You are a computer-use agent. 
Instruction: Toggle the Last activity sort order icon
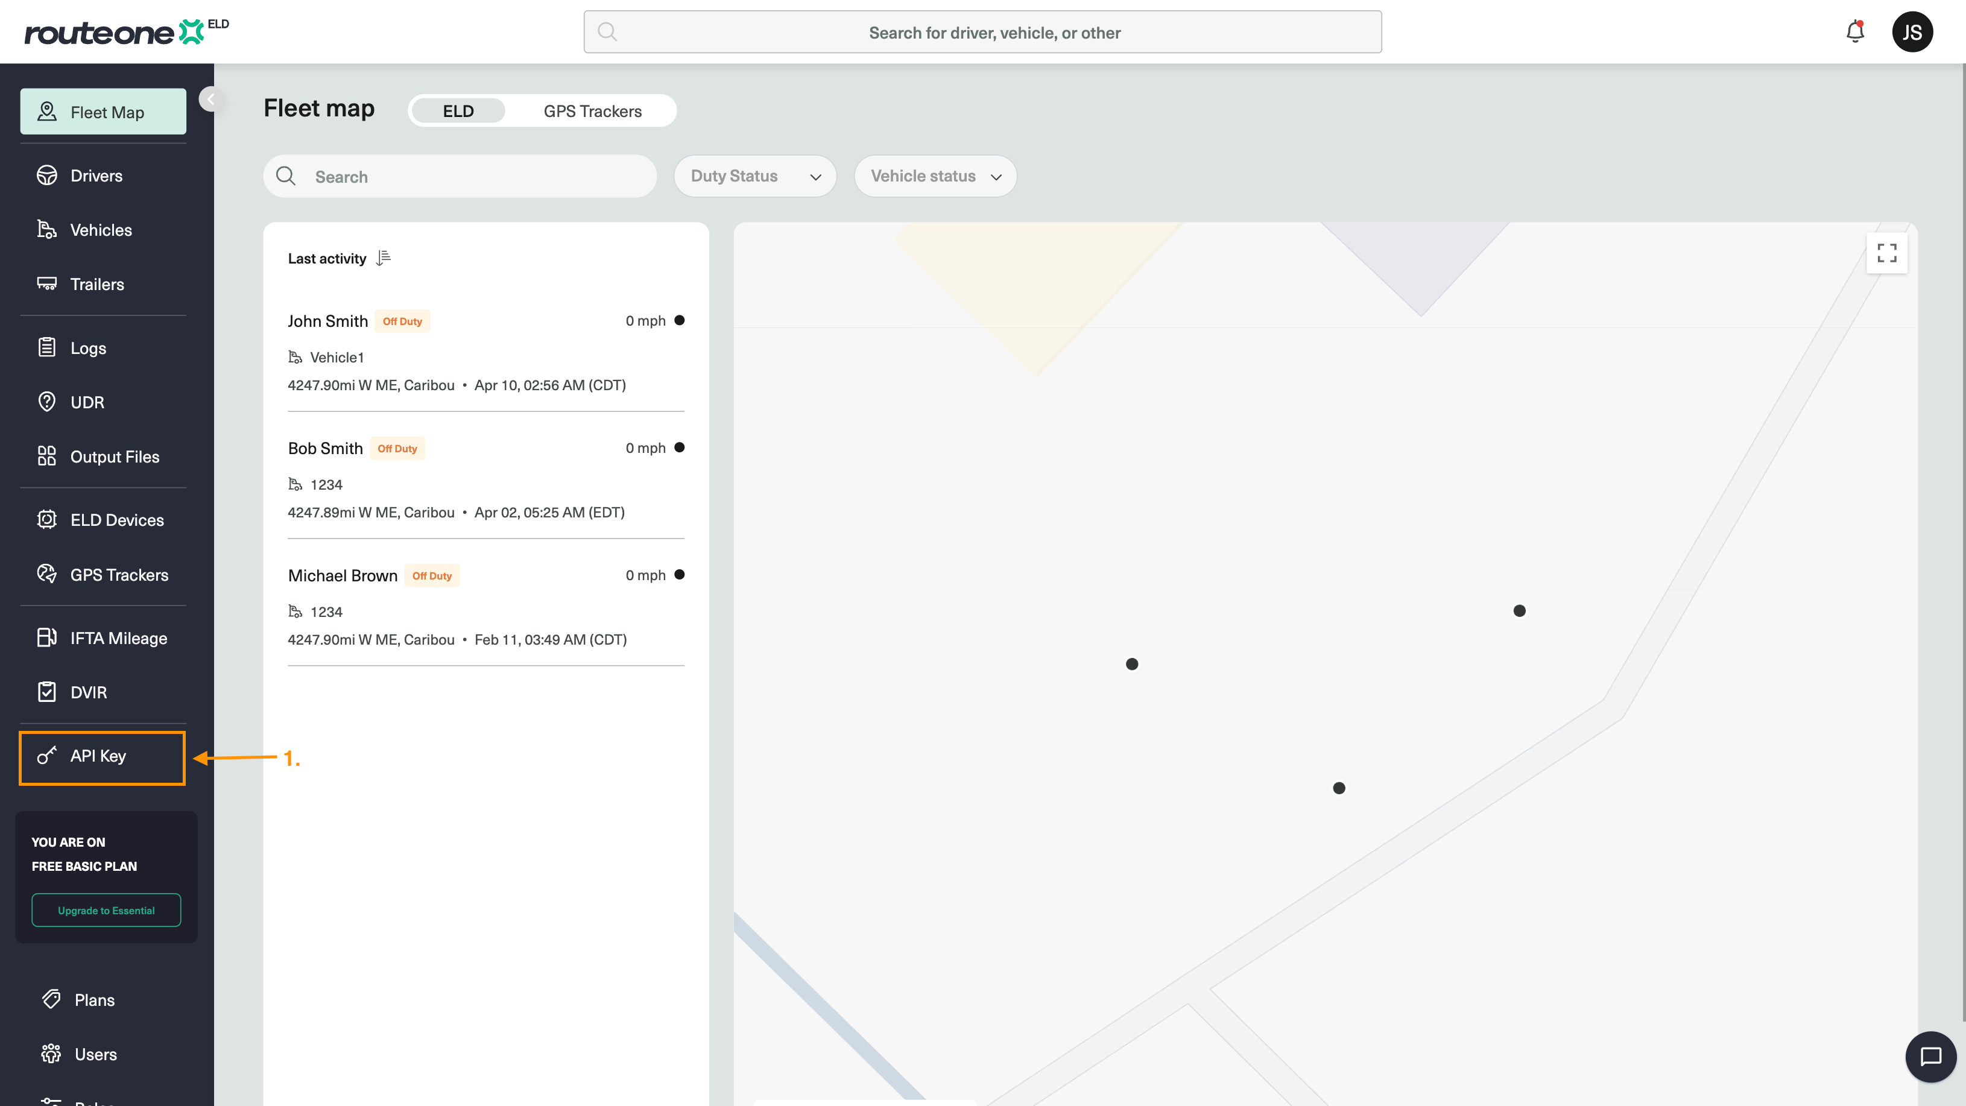coord(383,258)
